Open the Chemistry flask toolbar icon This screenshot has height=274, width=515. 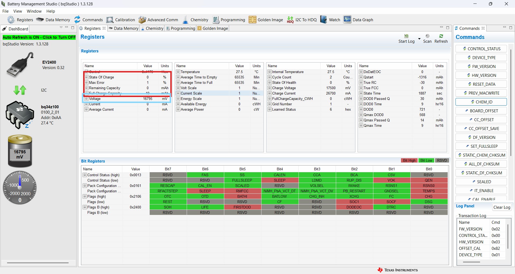click(x=185, y=20)
